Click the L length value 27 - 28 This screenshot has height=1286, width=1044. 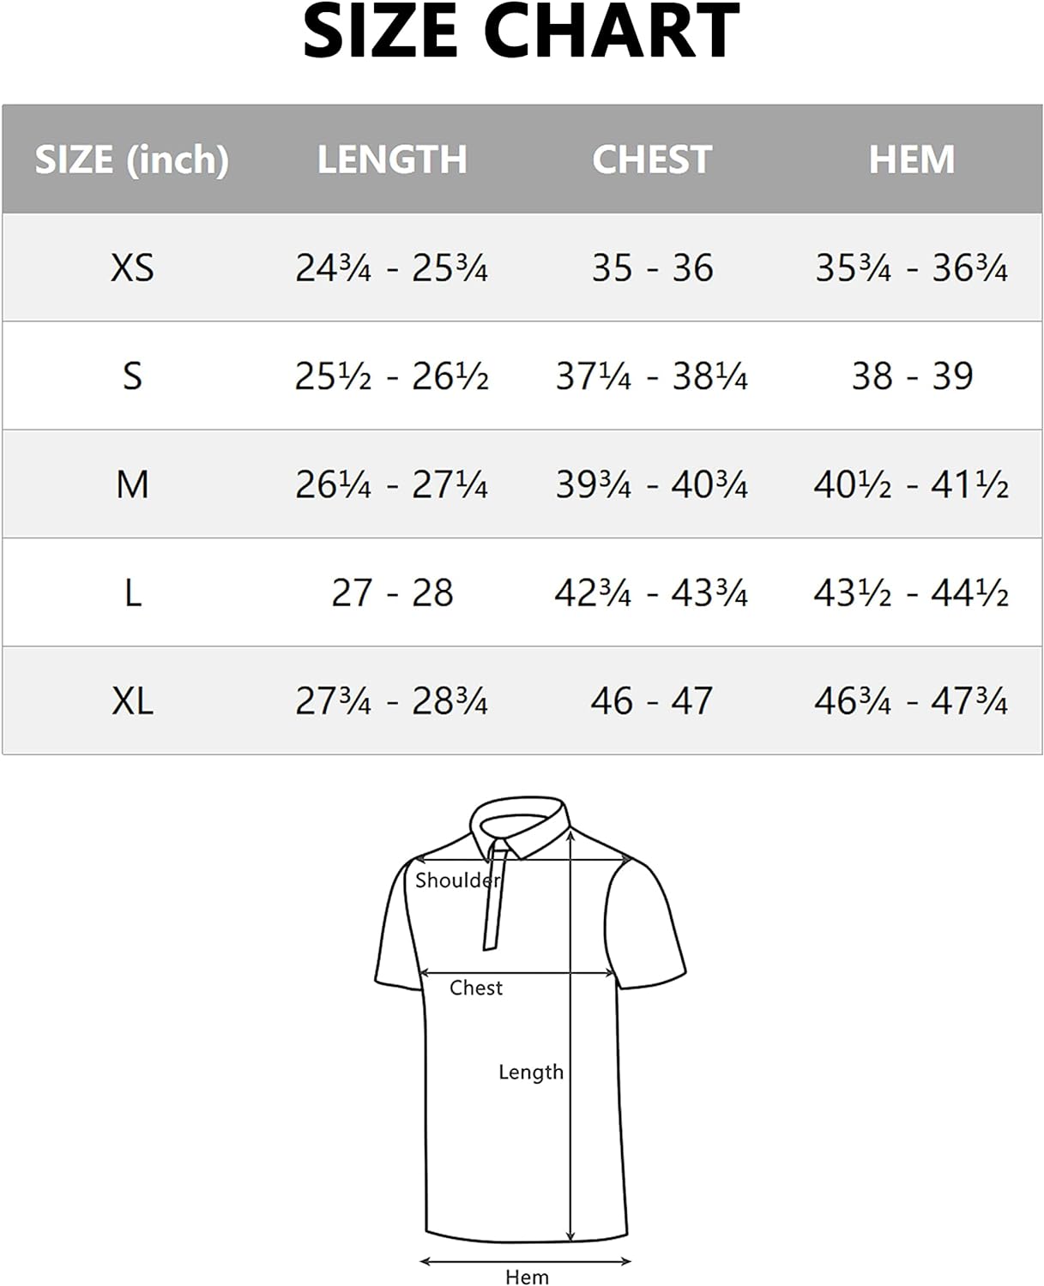[x=392, y=592]
